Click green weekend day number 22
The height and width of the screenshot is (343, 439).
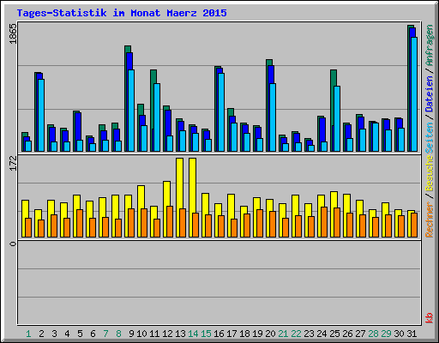pos(296,334)
